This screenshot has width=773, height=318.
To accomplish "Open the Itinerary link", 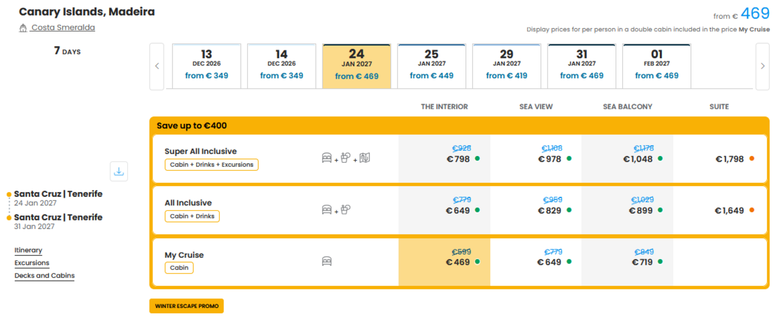I will click(28, 250).
